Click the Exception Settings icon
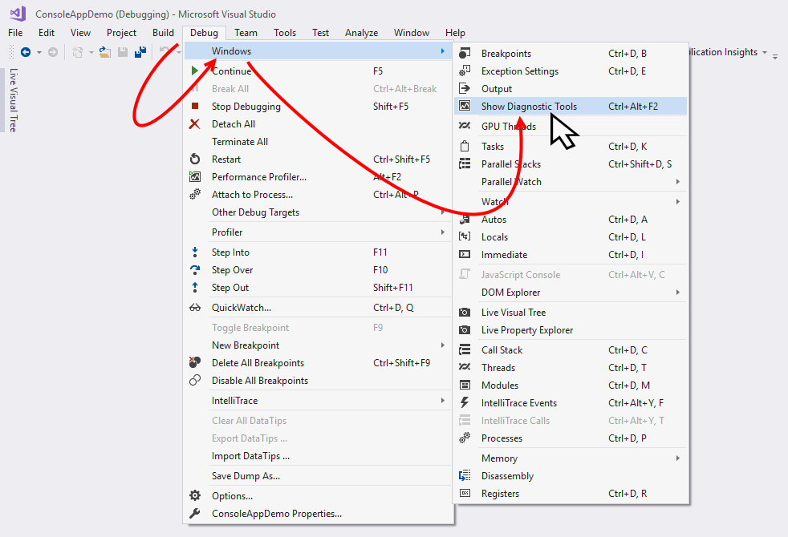Screen dimensions: 788x537 465,71
